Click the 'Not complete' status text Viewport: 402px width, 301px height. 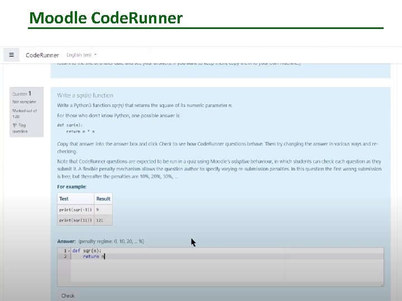click(25, 102)
